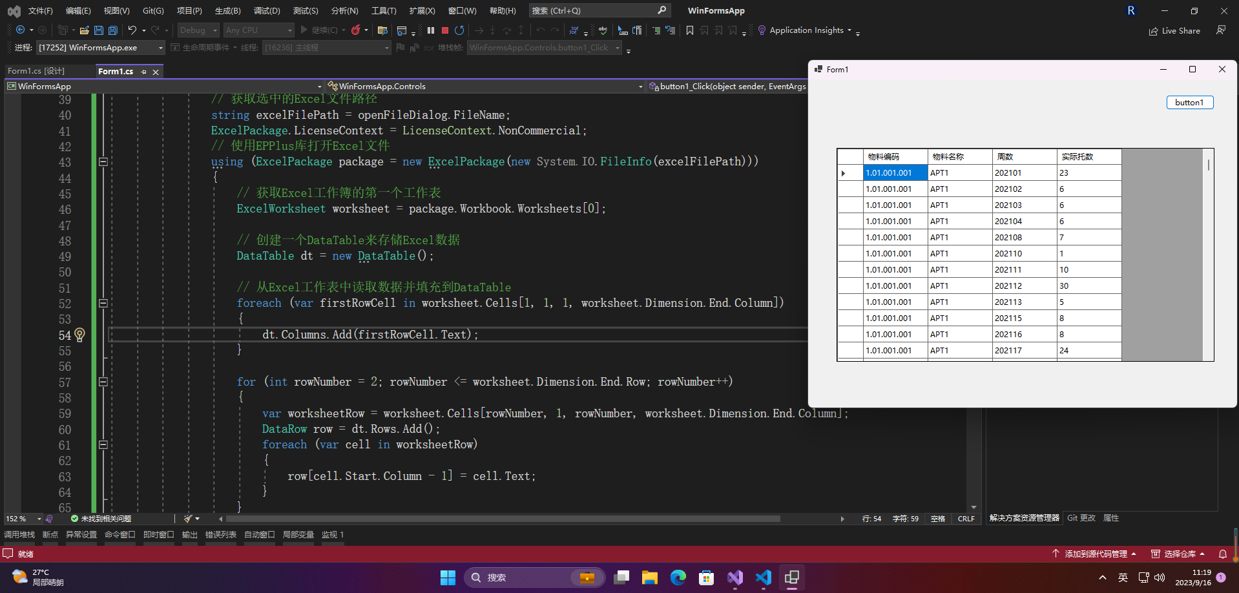Click the Windows taskbar search box

pyautogui.click(x=535, y=577)
